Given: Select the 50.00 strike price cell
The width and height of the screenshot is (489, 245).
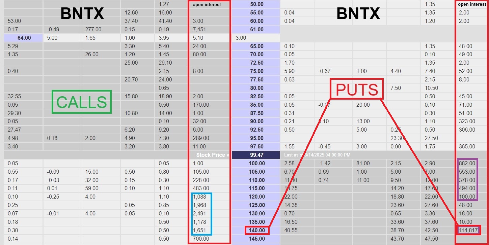Looking at the screenshot, I should tap(256, 4).
